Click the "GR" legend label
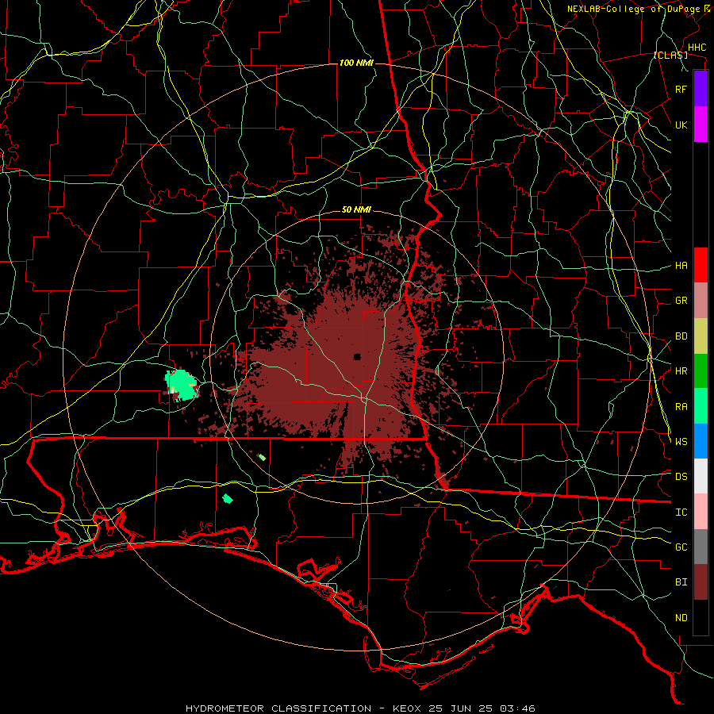Screen dimensions: 714x714 [x=681, y=301]
